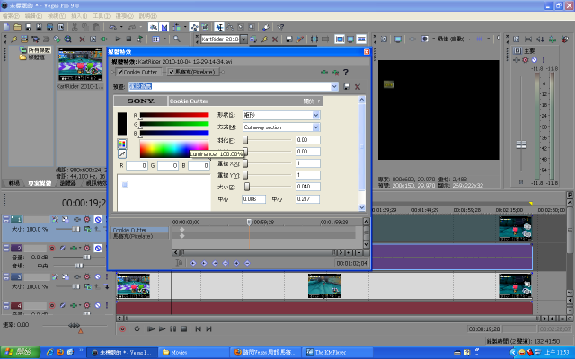Click the loop playback button

pyautogui.click(x=137, y=329)
